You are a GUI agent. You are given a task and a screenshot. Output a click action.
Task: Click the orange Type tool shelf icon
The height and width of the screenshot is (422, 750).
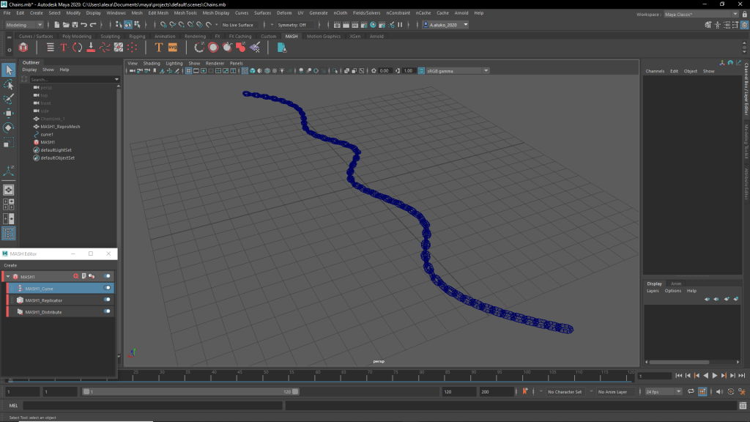point(158,48)
